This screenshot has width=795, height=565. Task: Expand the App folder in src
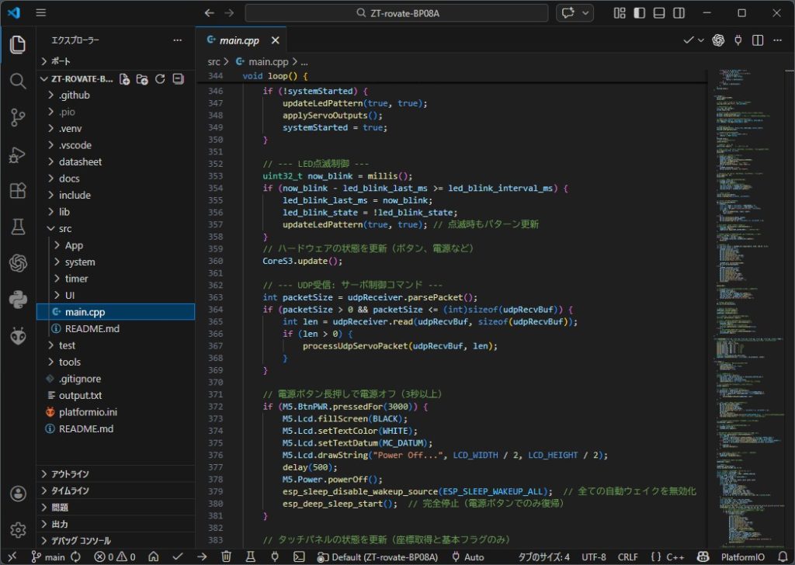coord(74,245)
